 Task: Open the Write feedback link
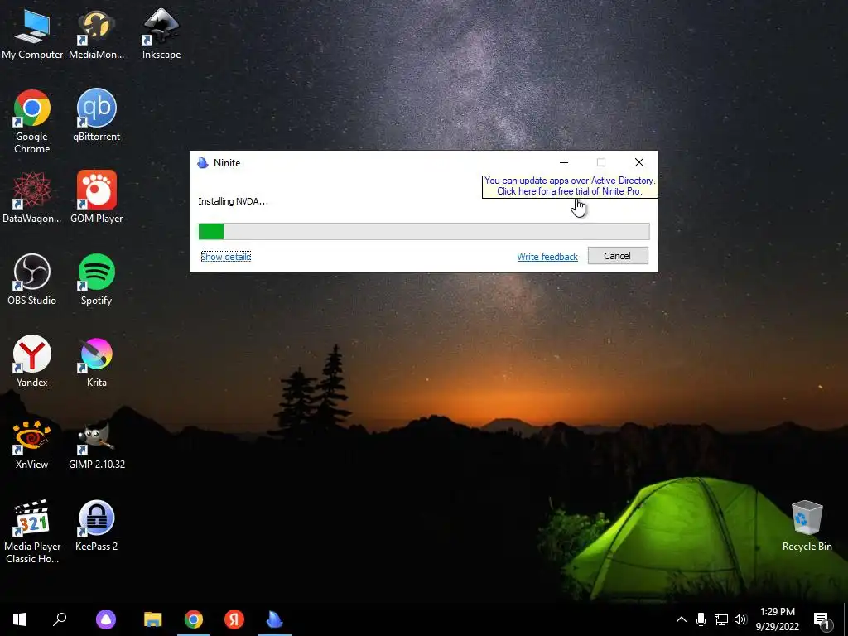(x=547, y=257)
